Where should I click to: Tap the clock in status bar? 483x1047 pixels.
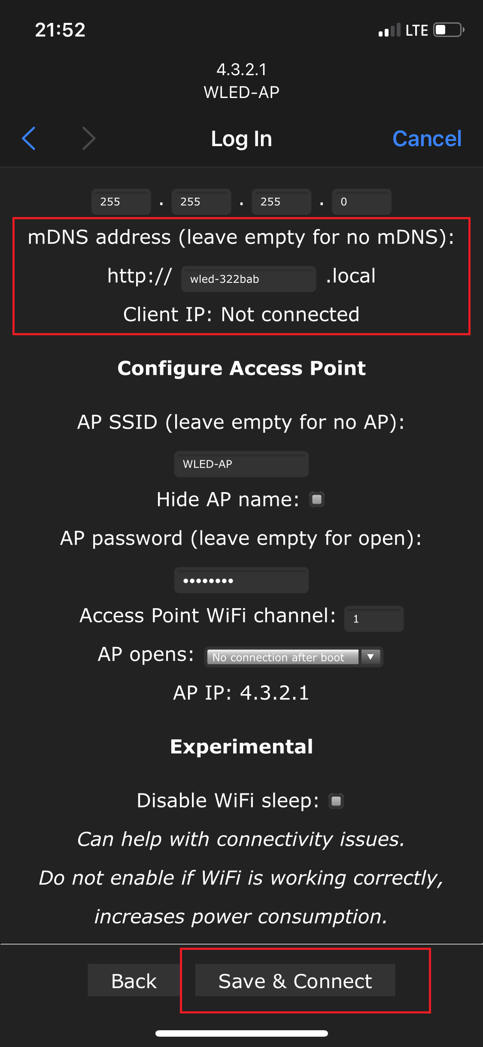tap(60, 30)
